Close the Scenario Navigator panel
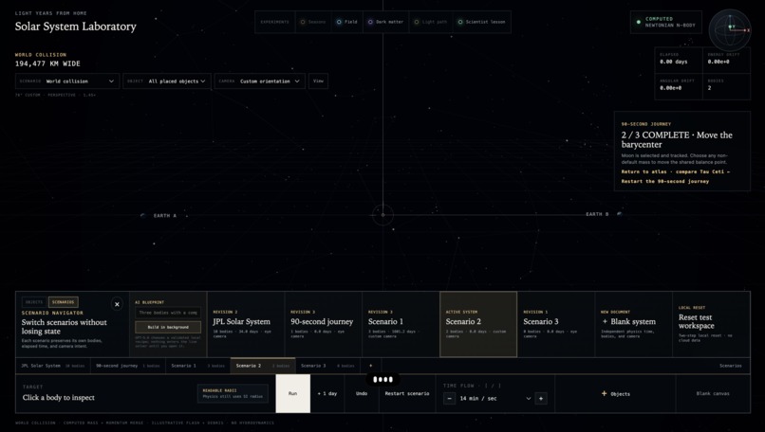Screen dimensions: 765x432 click(x=117, y=304)
